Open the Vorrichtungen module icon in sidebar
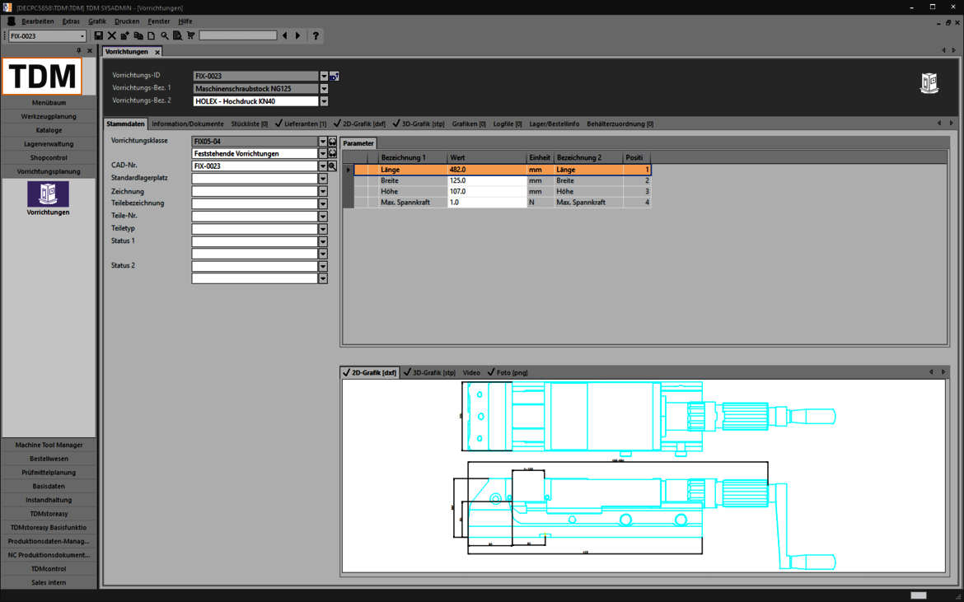Viewport: 964px width, 602px height. [x=48, y=194]
